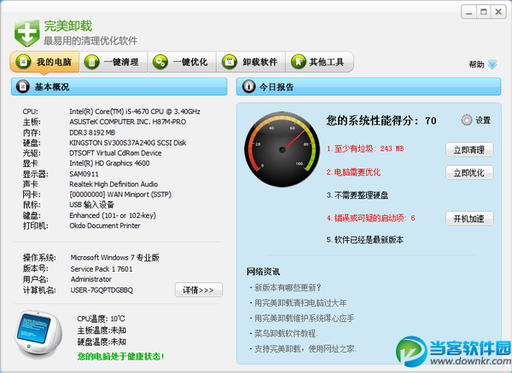Viewport: 512px width, 373px height.
Task: Switch to the 一键清理 tab
Action: (113, 61)
